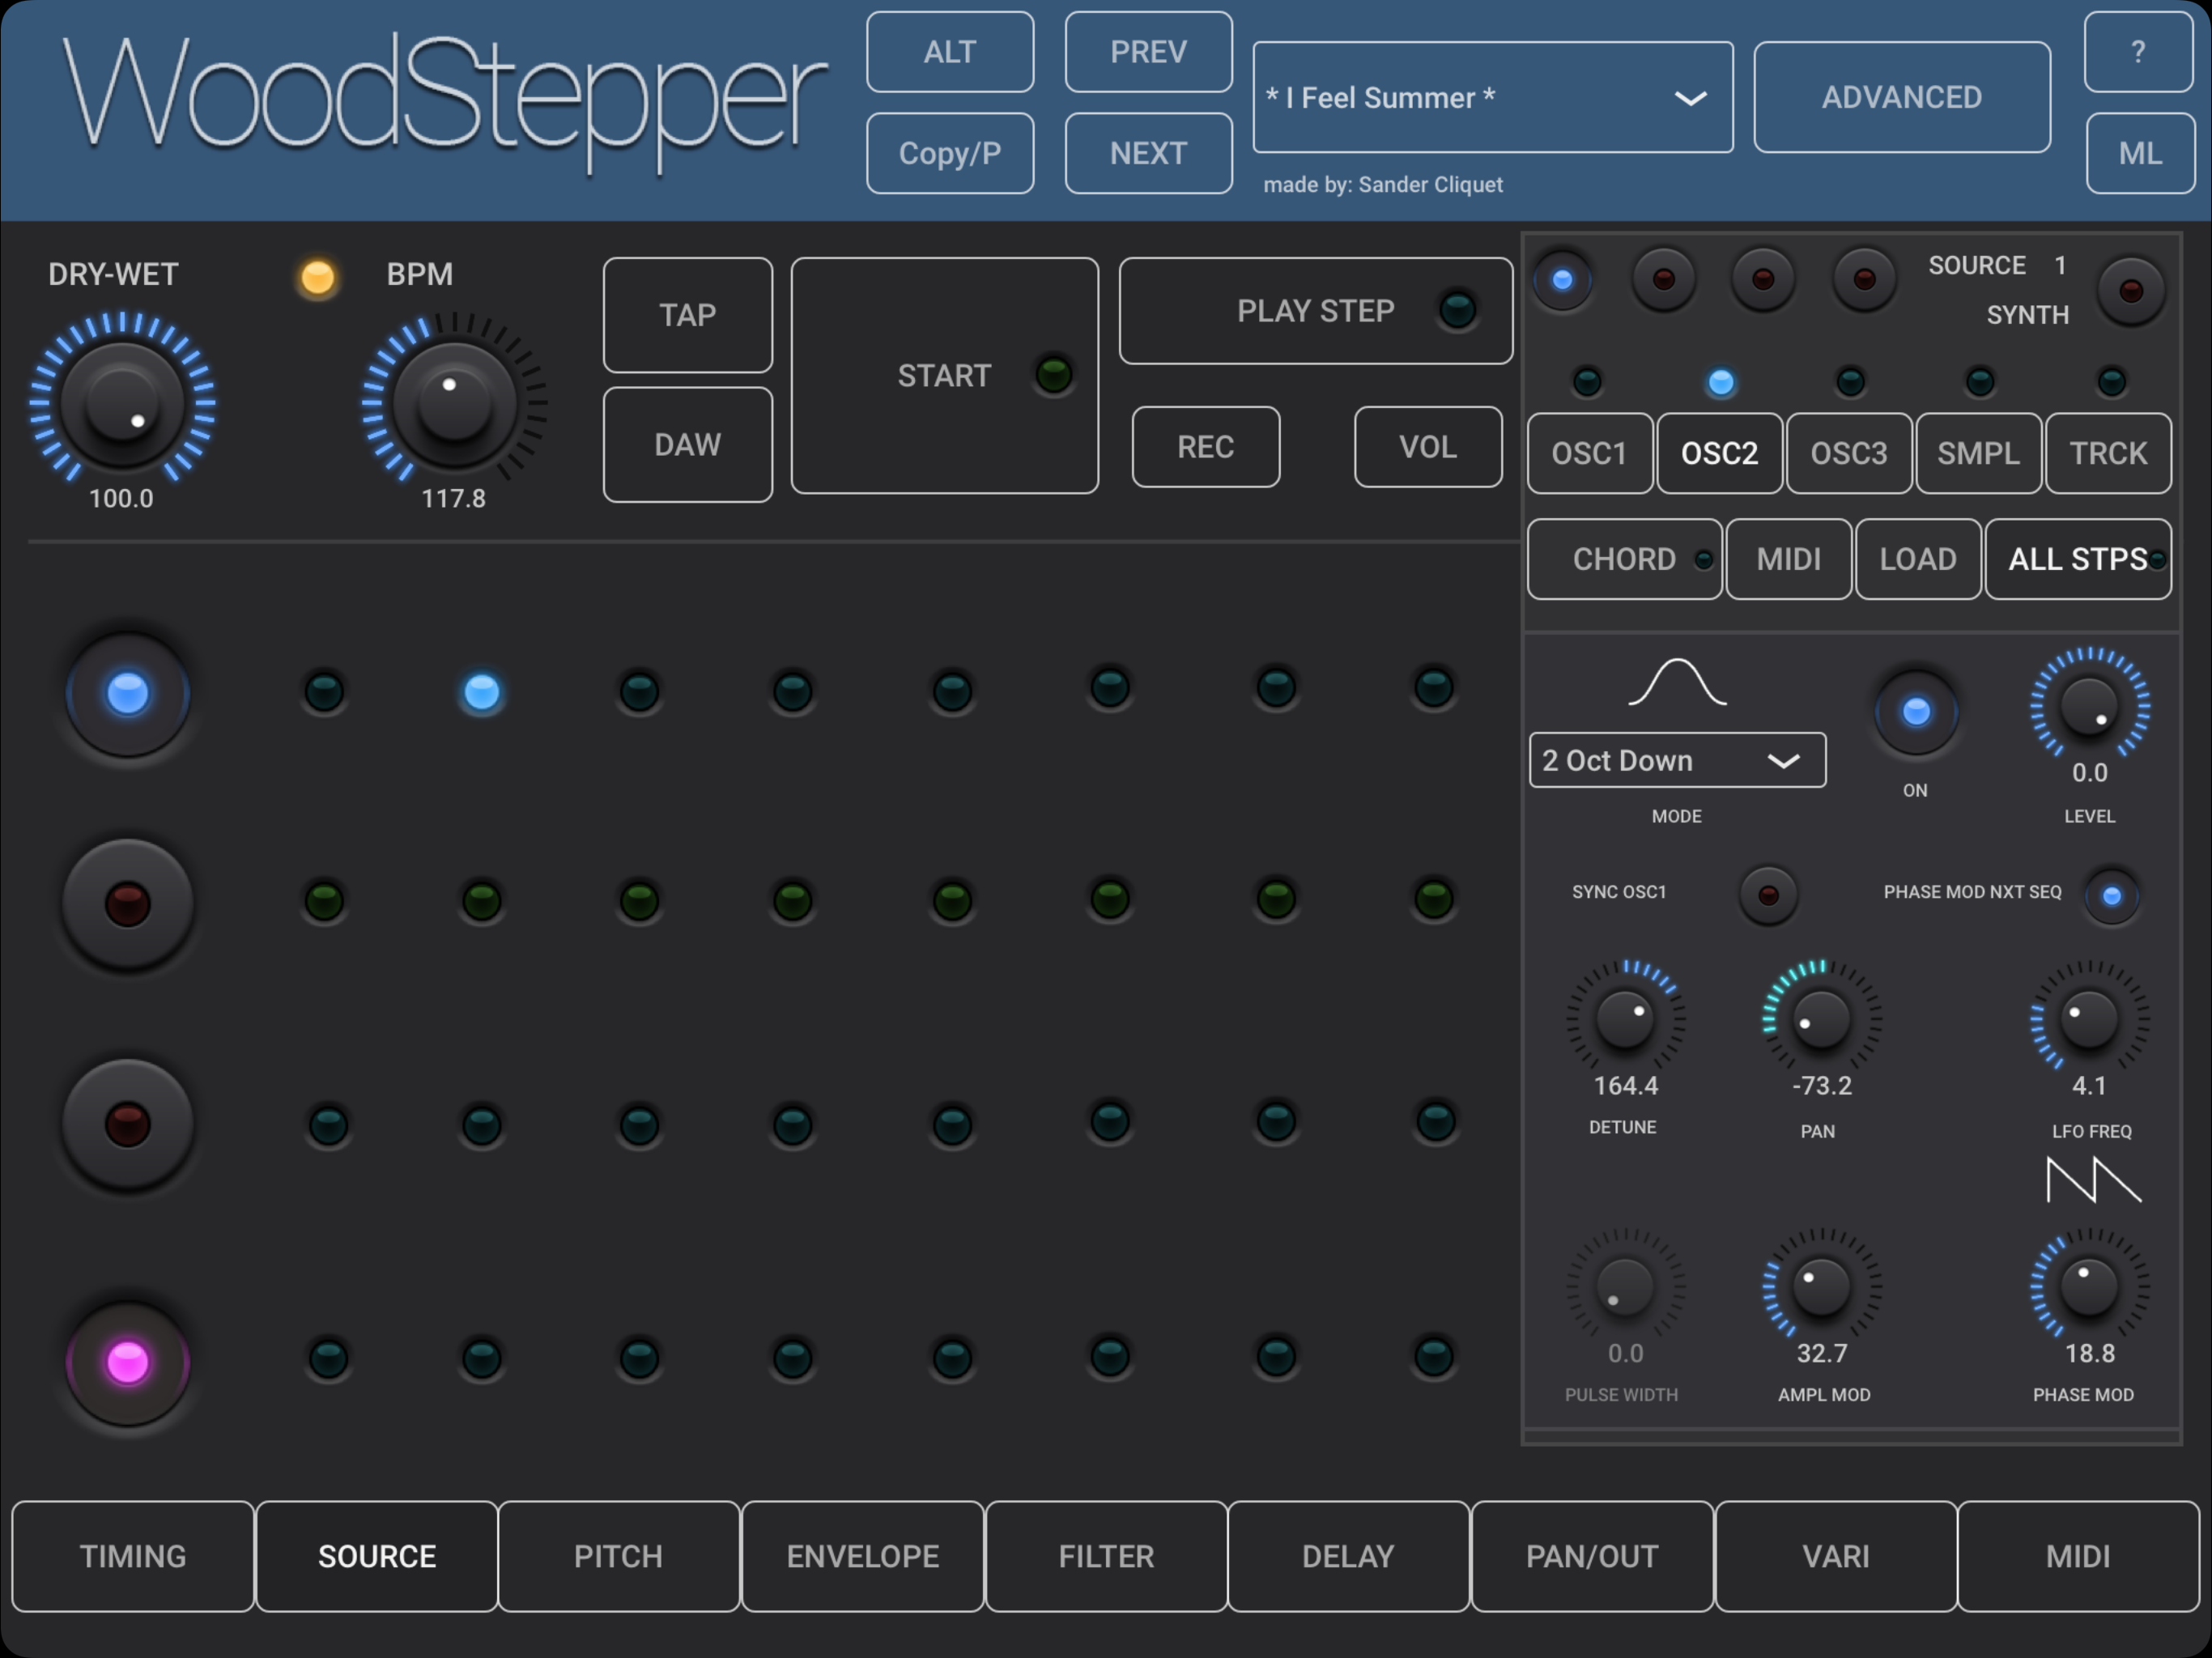2212x1658 pixels.
Task: Toggle the OSC2 ON switch
Action: 1915,712
